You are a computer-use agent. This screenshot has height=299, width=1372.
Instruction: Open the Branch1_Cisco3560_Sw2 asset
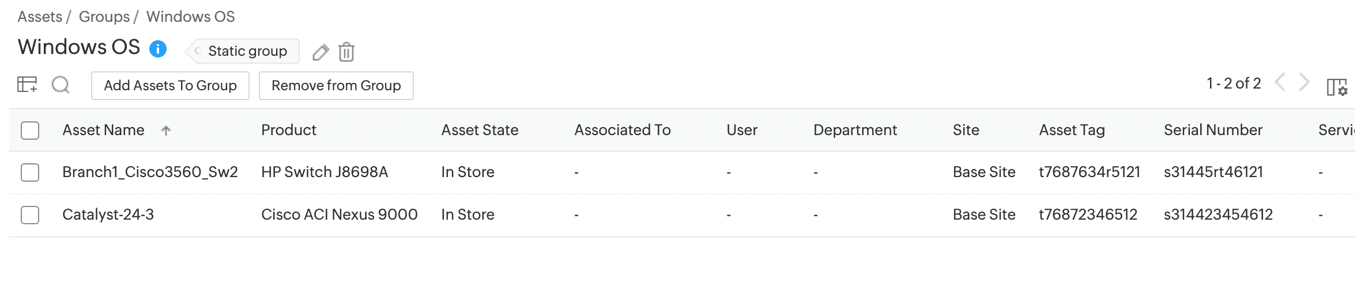click(150, 172)
